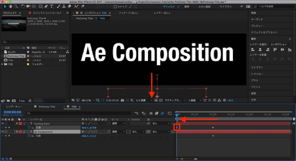Toggle motion blur enable switch in timeline
This screenshot has height=161, width=296.
pos(162,113)
